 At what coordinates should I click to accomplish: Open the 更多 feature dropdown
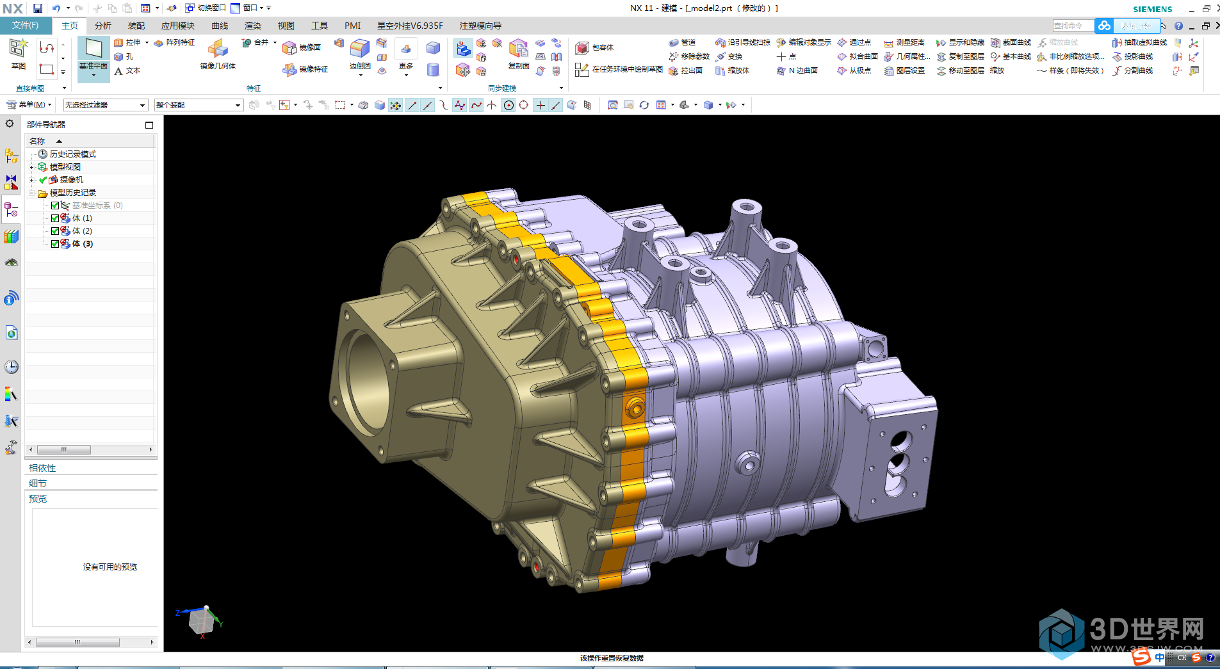click(x=406, y=59)
